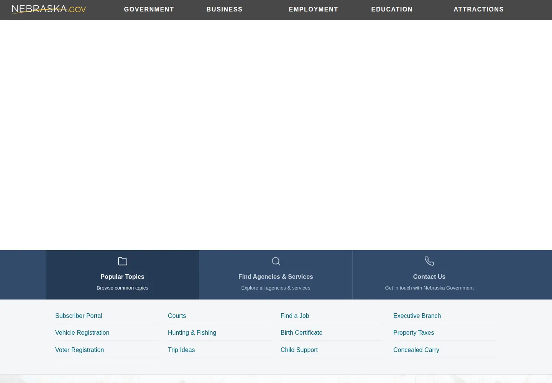Open the Find a Job link
The height and width of the screenshot is (383, 552).
(x=295, y=316)
